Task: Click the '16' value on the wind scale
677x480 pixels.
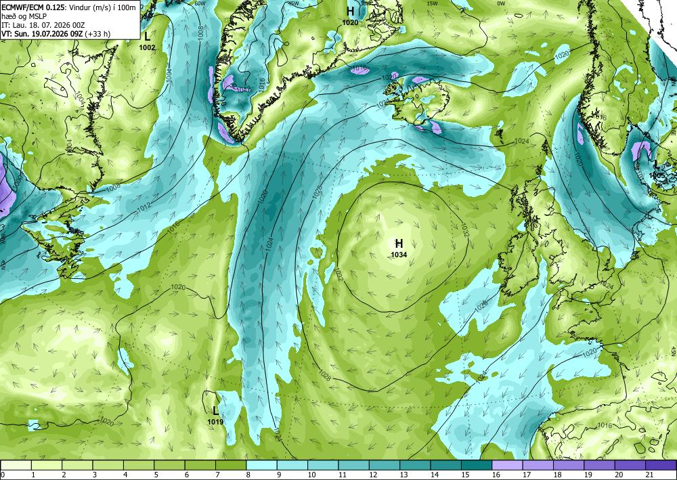Action: (496, 475)
